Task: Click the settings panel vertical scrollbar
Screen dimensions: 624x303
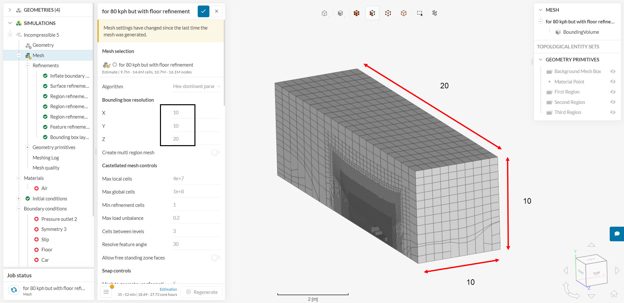Action: [224, 63]
